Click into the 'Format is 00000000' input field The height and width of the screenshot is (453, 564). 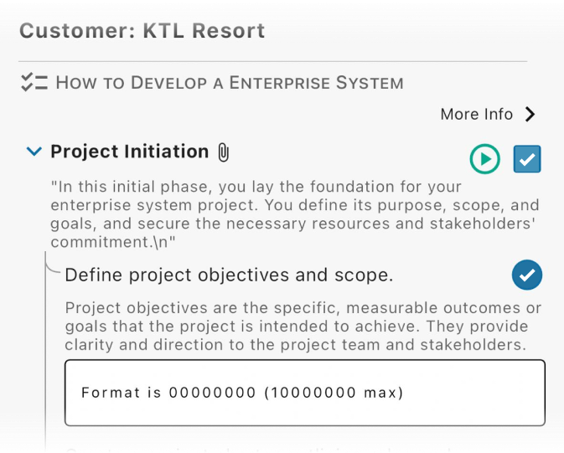(x=305, y=393)
